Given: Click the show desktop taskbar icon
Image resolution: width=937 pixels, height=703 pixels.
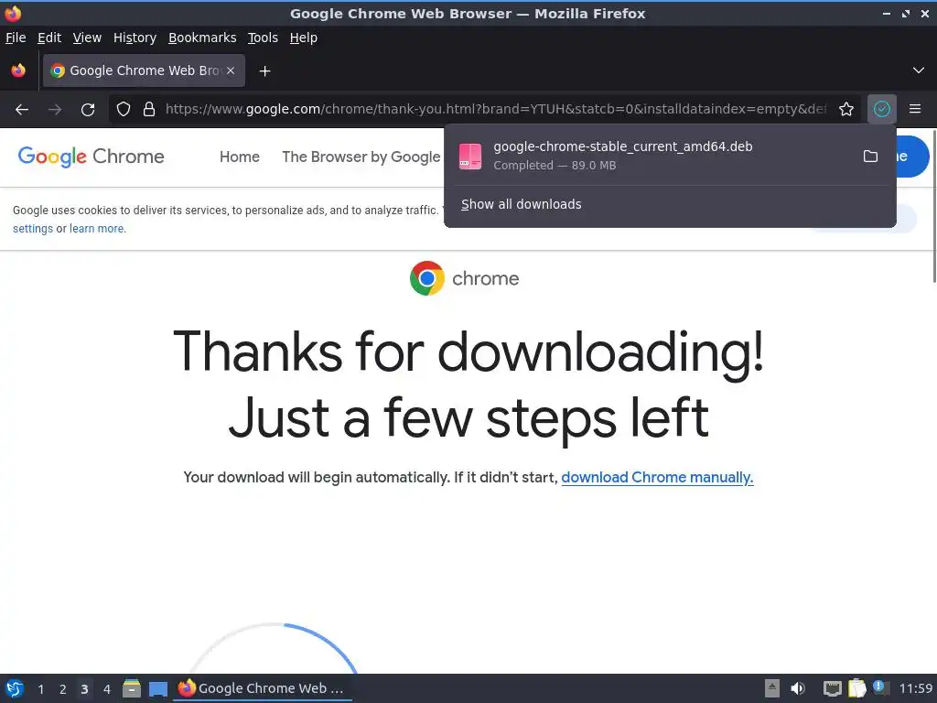Looking at the screenshot, I should (x=157, y=689).
